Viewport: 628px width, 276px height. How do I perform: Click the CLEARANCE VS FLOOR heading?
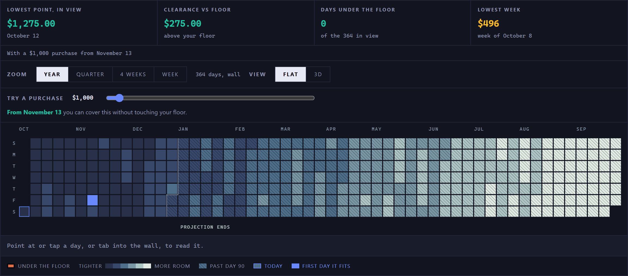coord(197,10)
